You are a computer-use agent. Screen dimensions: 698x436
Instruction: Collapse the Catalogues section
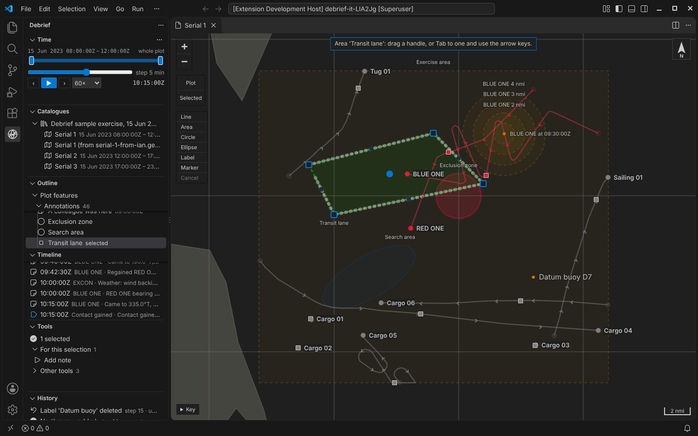pyautogui.click(x=32, y=111)
